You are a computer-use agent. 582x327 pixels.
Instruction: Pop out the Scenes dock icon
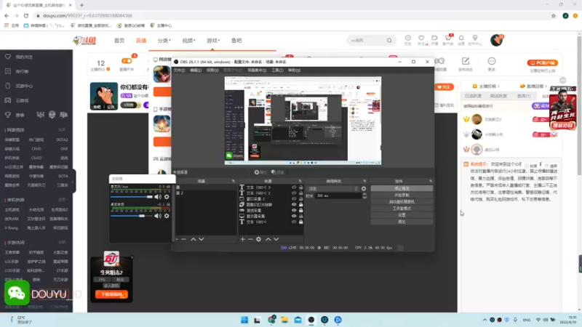click(234, 181)
